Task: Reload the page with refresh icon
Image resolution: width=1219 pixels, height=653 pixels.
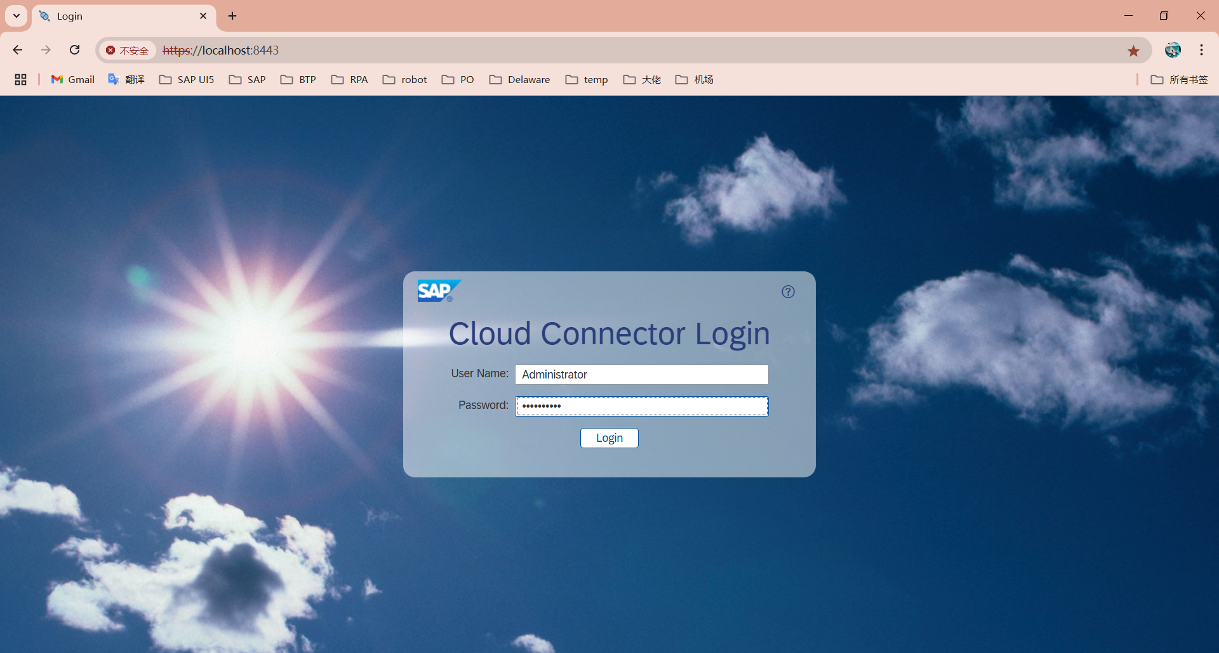Action: (74, 50)
